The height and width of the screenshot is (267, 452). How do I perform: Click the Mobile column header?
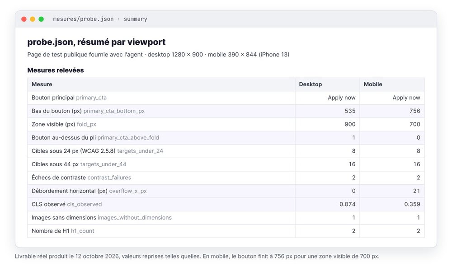(x=373, y=84)
